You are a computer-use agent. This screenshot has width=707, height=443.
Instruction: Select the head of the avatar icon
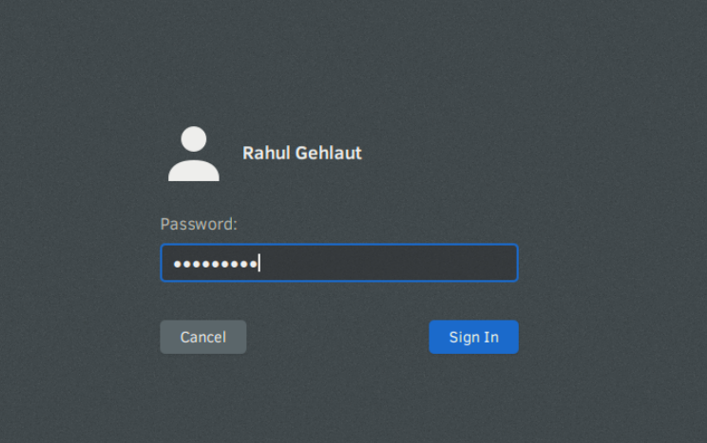[x=194, y=139]
